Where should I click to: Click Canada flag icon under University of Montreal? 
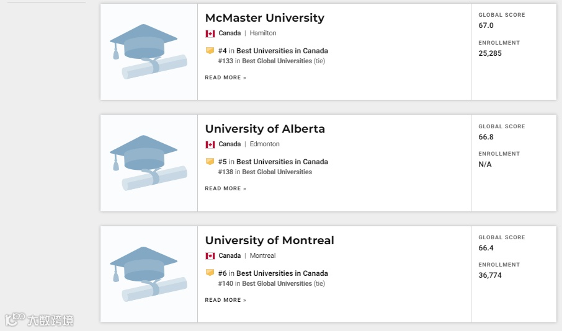pyautogui.click(x=210, y=256)
